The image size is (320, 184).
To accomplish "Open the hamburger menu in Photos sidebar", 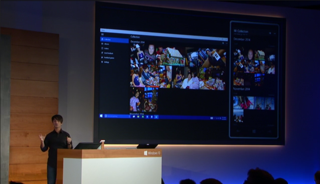I will [102, 35].
